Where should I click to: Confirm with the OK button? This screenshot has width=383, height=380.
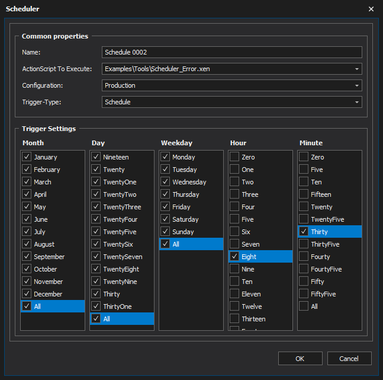tap(300, 359)
